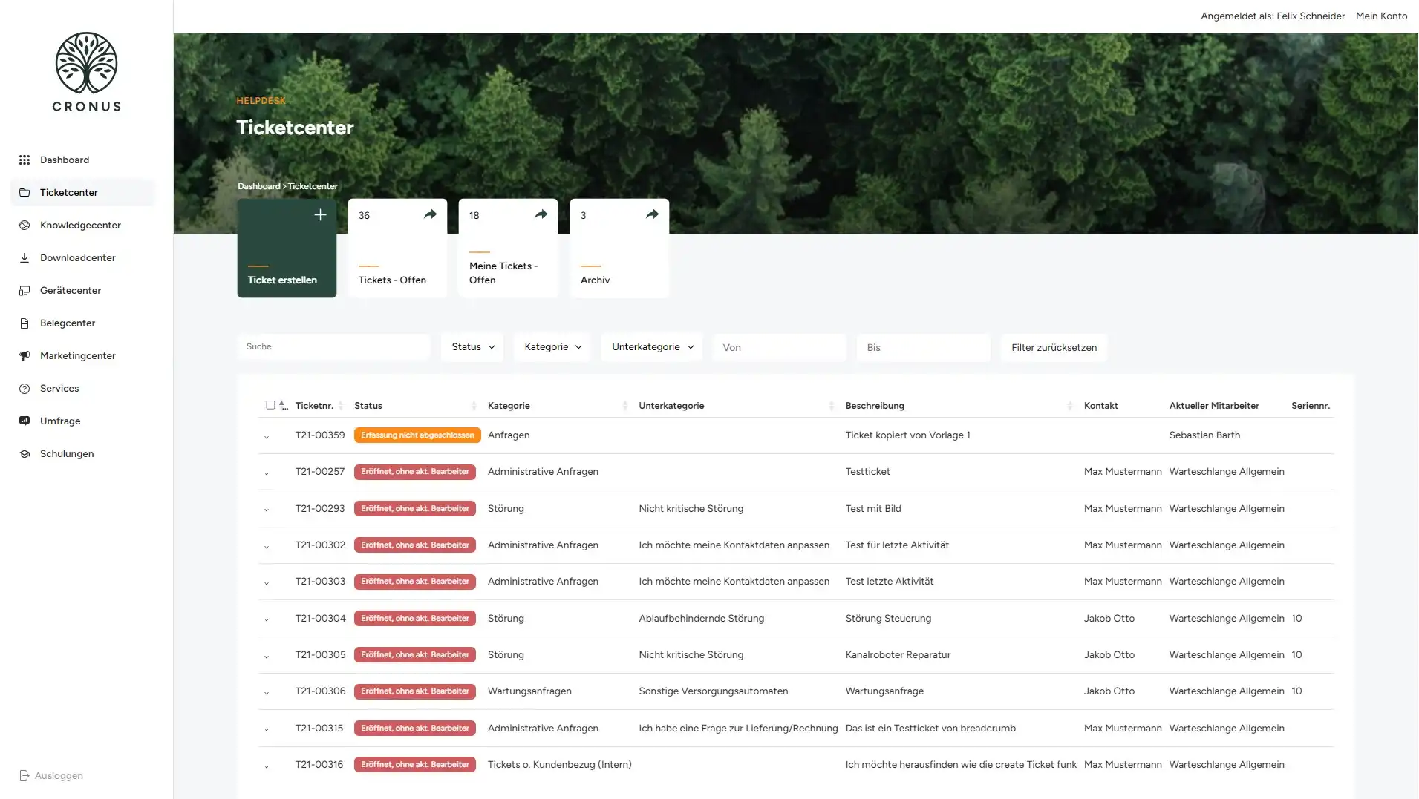Click the Knowledgecenter sidebar icon
Screen dimensions: 1419x799
[x=25, y=226]
